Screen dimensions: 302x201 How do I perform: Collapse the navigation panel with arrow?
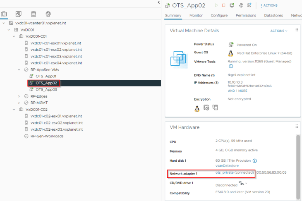point(159,2)
